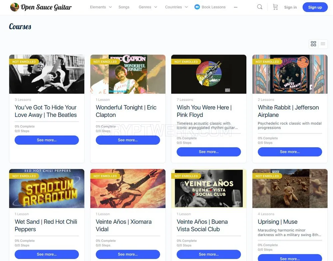333x261 pixels.
Task: Click Not Enrolled badge on Beatles course
Action: [x=24, y=62]
